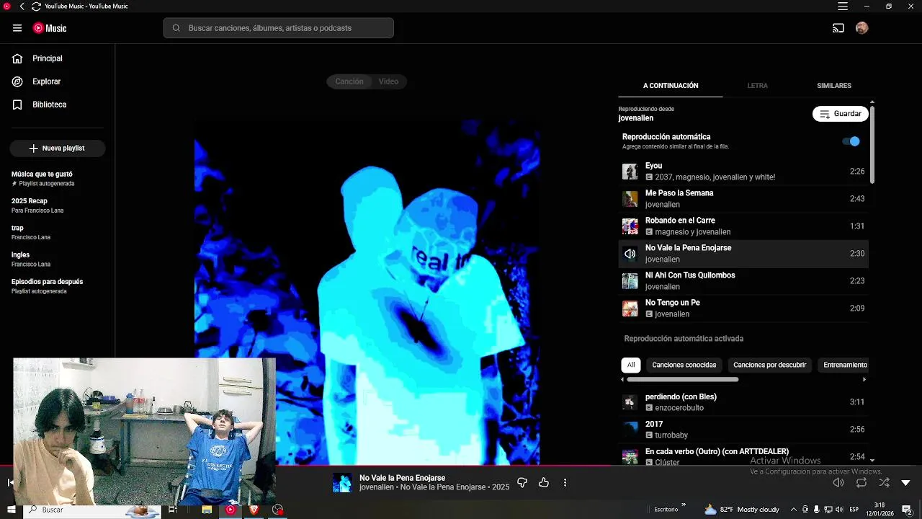Click the queue panel vertical scrollbar
Image resolution: width=922 pixels, height=519 pixels.
point(872,144)
